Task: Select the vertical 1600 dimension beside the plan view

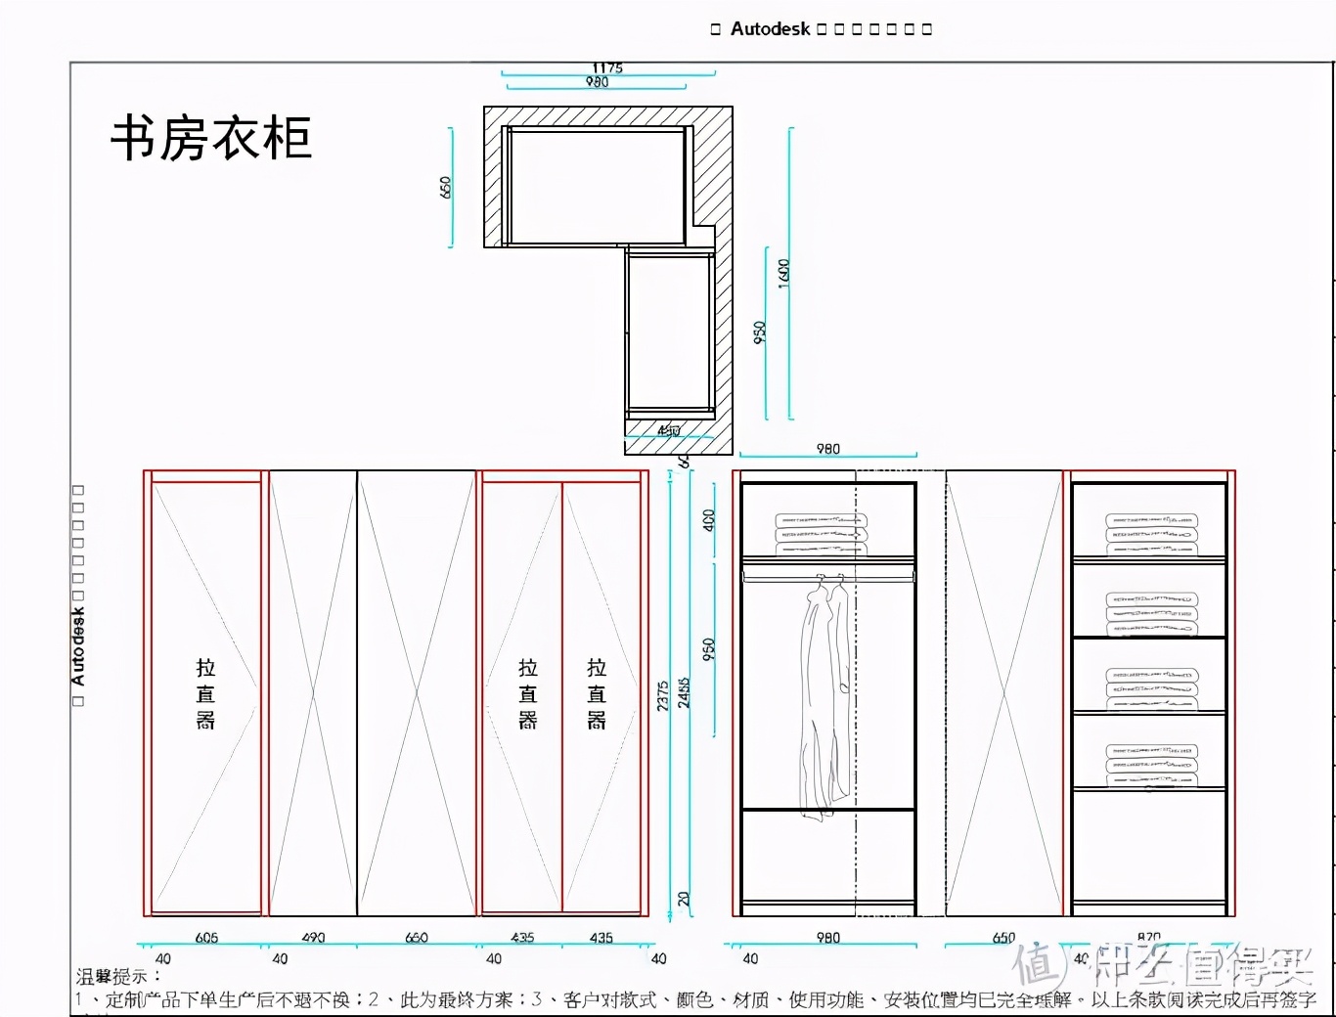Action: click(783, 272)
